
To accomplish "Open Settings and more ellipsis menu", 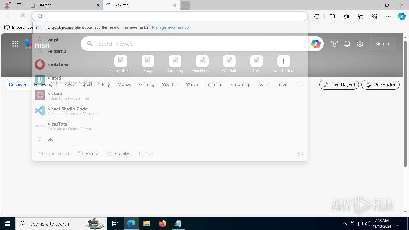I will click(389, 16).
